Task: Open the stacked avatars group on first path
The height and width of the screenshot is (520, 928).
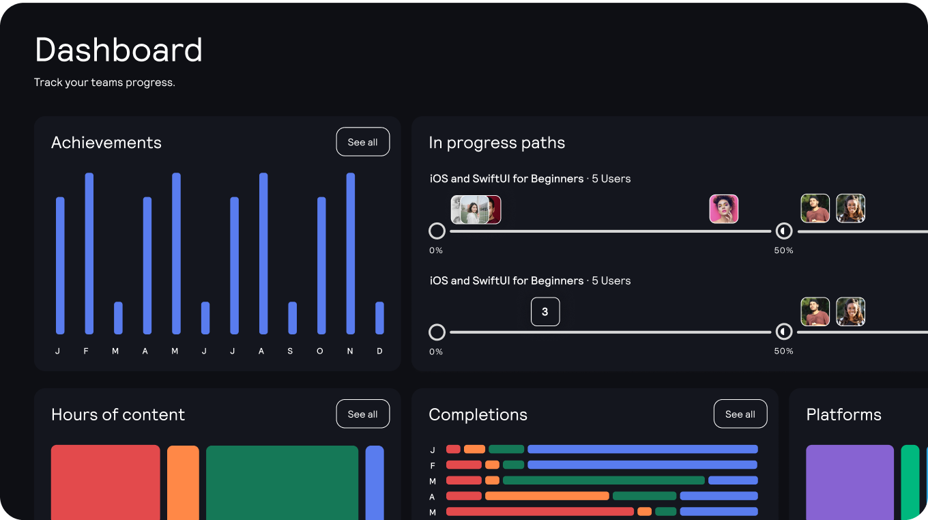Action: tap(476, 210)
